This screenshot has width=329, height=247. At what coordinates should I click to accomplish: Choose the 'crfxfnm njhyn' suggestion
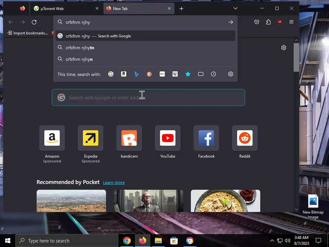tap(145, 59)
